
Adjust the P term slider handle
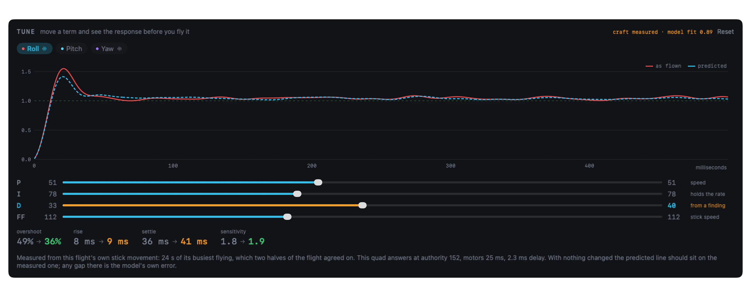pyautogui.click(x=318, y=183)
